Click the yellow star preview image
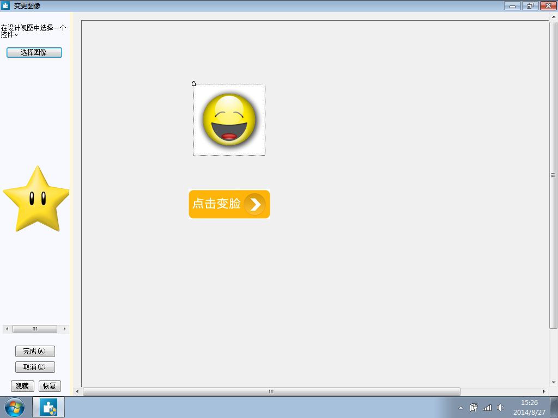This screenshot has width=558, height=418. click(36, 199)
